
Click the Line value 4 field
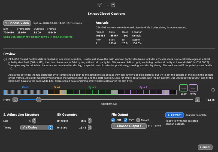pyautogui.click(x=30, y=121)
